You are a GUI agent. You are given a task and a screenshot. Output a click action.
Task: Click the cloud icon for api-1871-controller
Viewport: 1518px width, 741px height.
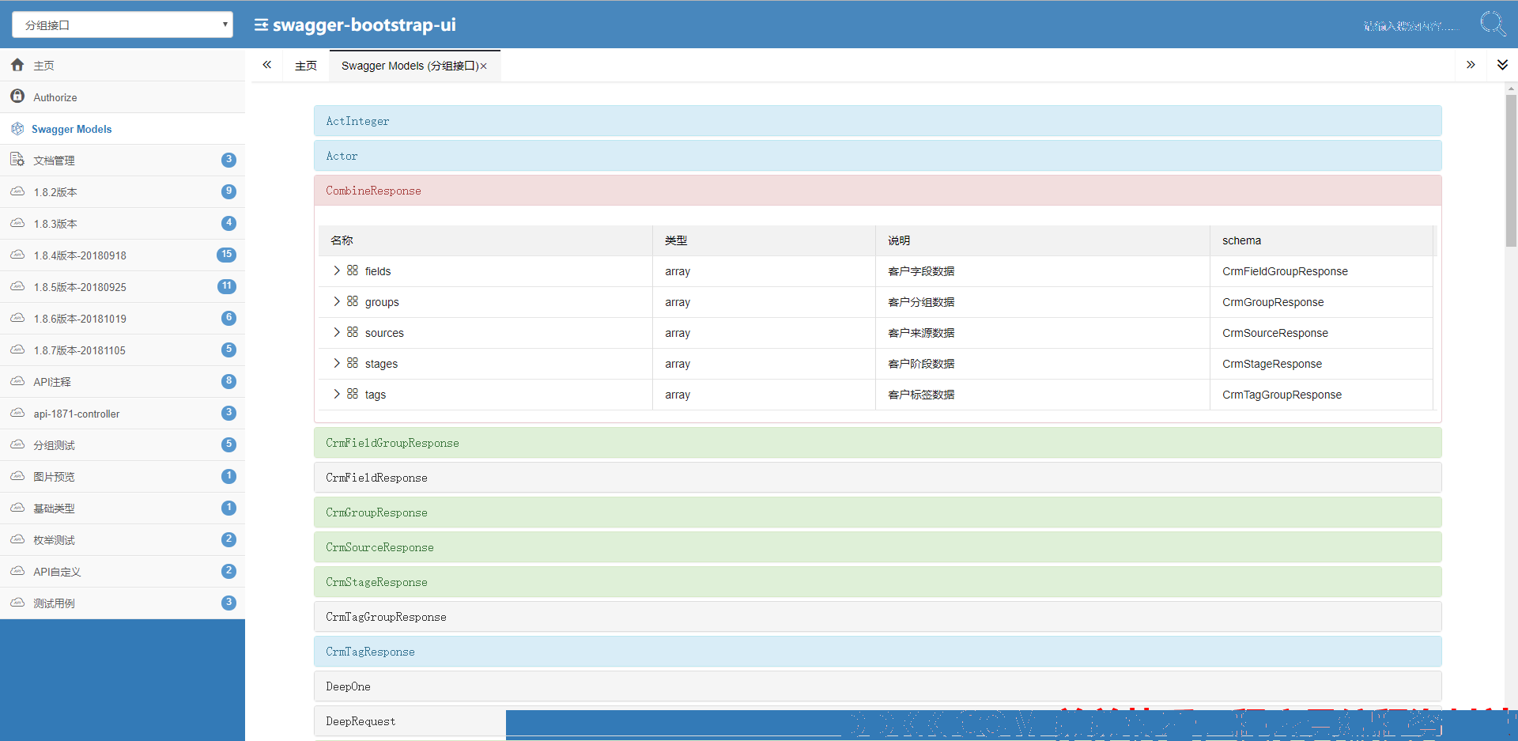tap(17, 413)
